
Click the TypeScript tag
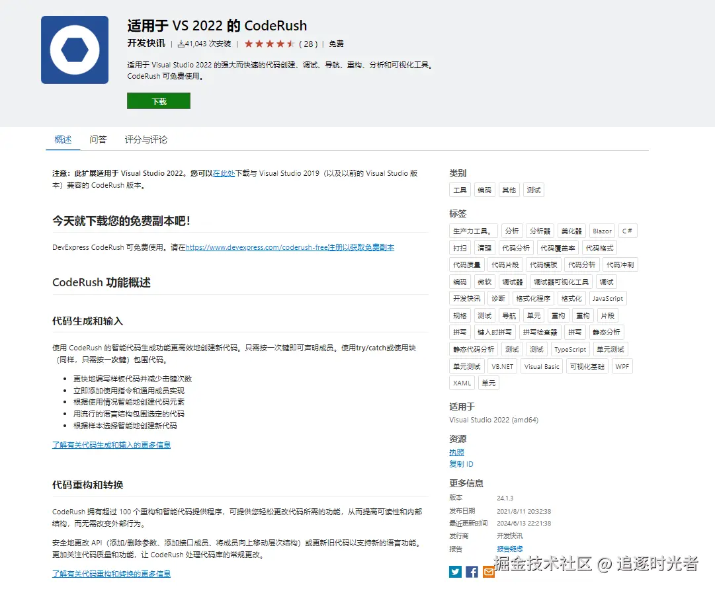[x=570, y=349]
